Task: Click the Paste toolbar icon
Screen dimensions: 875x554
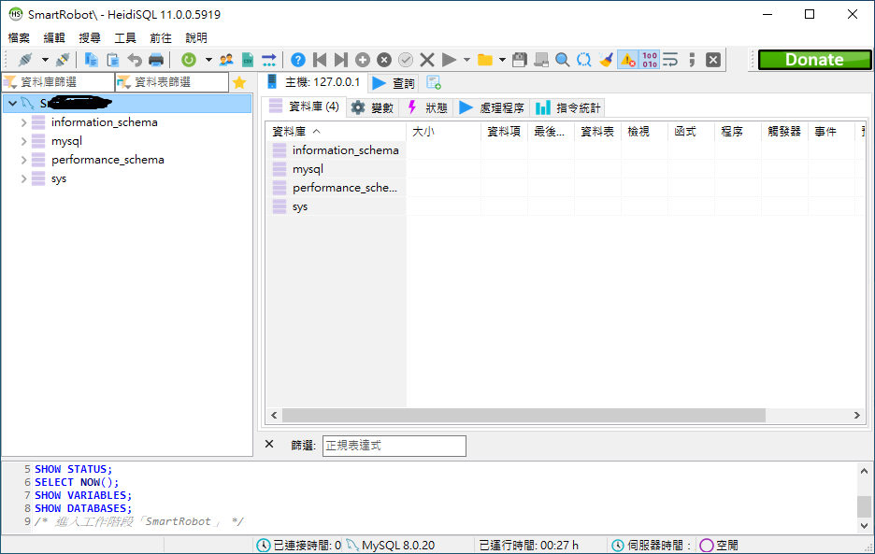Action: pyautogui.click(x=113, y=60)
